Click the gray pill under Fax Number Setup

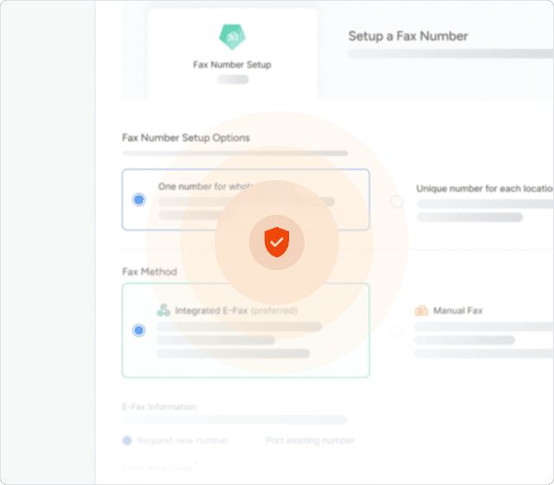pos(232,80)
